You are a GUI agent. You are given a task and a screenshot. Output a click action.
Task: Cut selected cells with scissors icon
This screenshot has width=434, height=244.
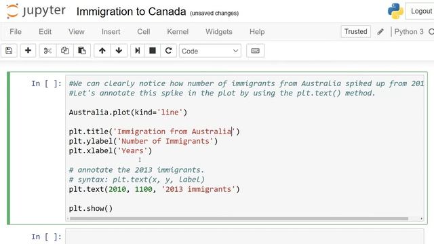pos(47,51)
